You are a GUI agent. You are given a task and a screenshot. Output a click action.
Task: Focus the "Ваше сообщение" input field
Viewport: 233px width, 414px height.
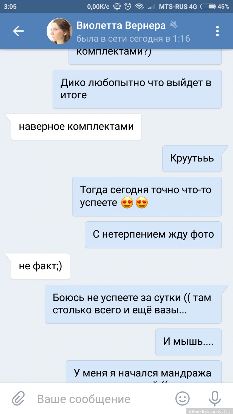(101, 399)
